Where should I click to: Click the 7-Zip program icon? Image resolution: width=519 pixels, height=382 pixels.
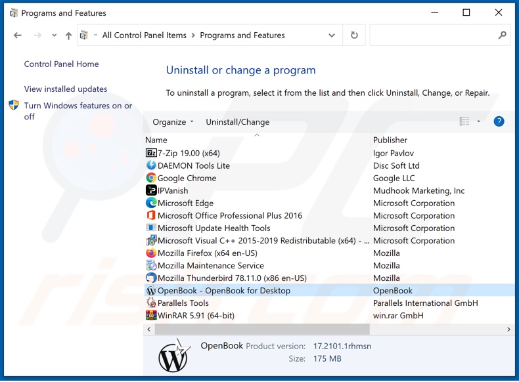(x=151, y=153)
